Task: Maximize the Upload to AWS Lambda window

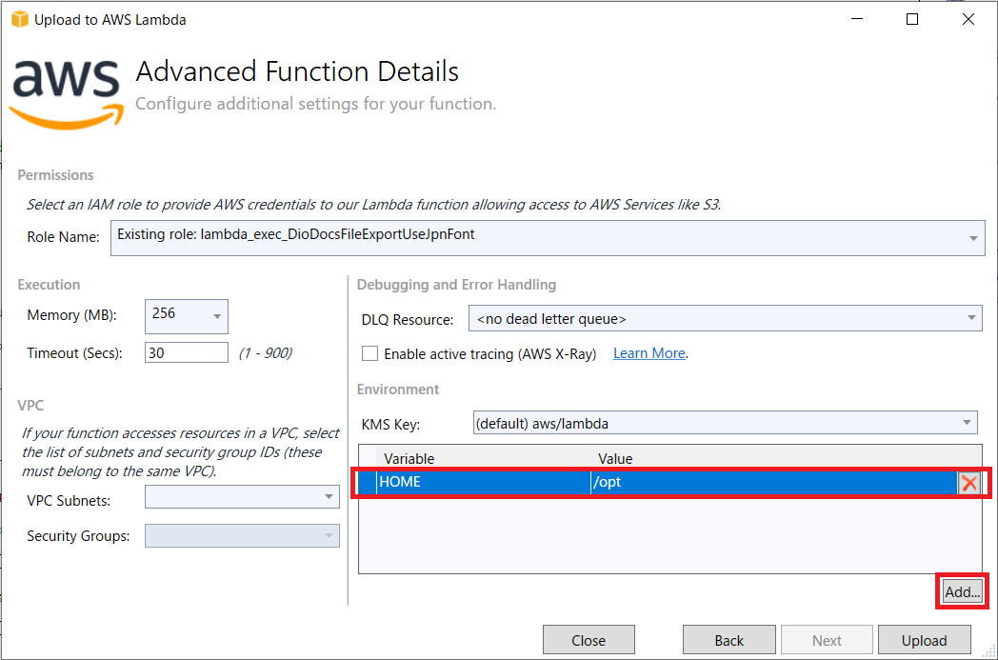Action: pos(912,19)
